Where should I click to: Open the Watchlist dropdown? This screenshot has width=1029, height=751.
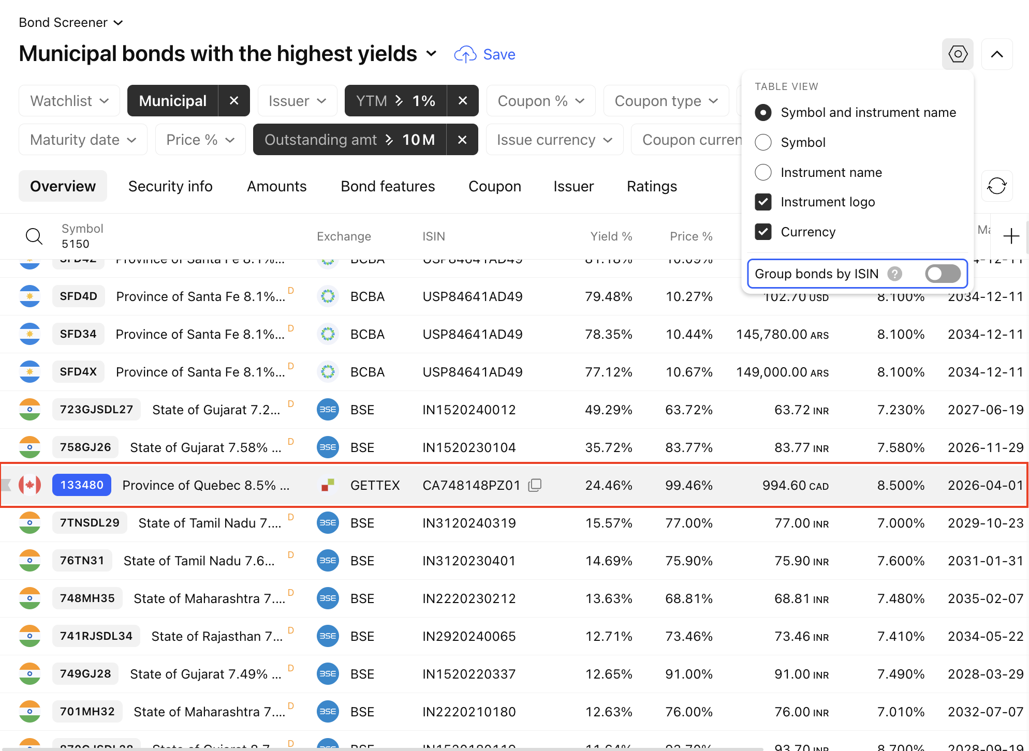pos(69,101)
